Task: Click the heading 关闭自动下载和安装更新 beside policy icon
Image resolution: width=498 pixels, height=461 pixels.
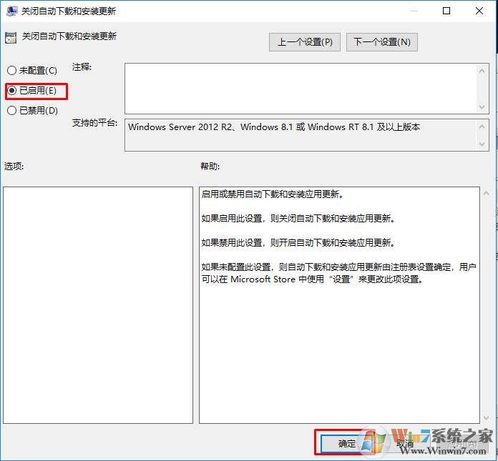Action: coord(69,36)
